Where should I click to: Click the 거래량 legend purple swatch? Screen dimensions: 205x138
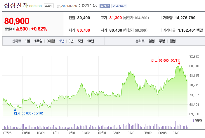193,121
